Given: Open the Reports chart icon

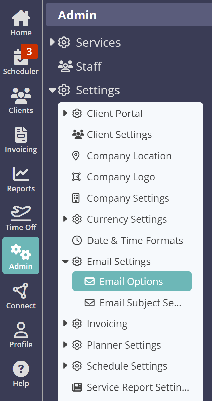Looking at the screenshot, I should point(21,174).
